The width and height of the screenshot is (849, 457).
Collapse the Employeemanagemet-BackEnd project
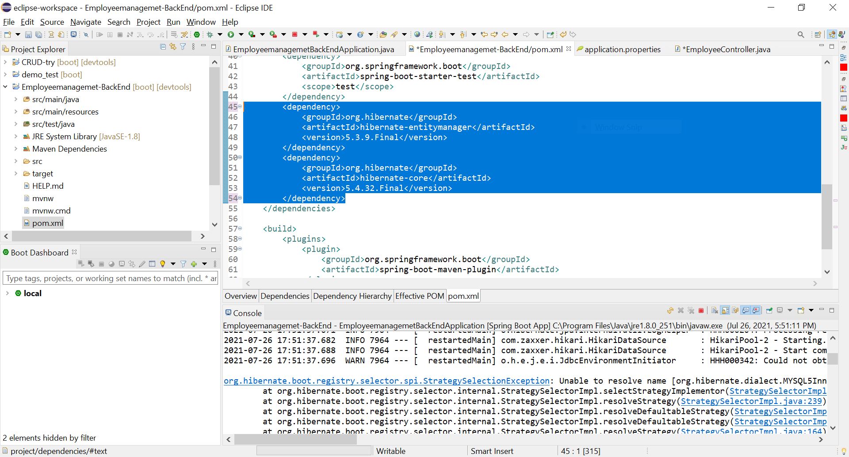click(x=5, y=87)
